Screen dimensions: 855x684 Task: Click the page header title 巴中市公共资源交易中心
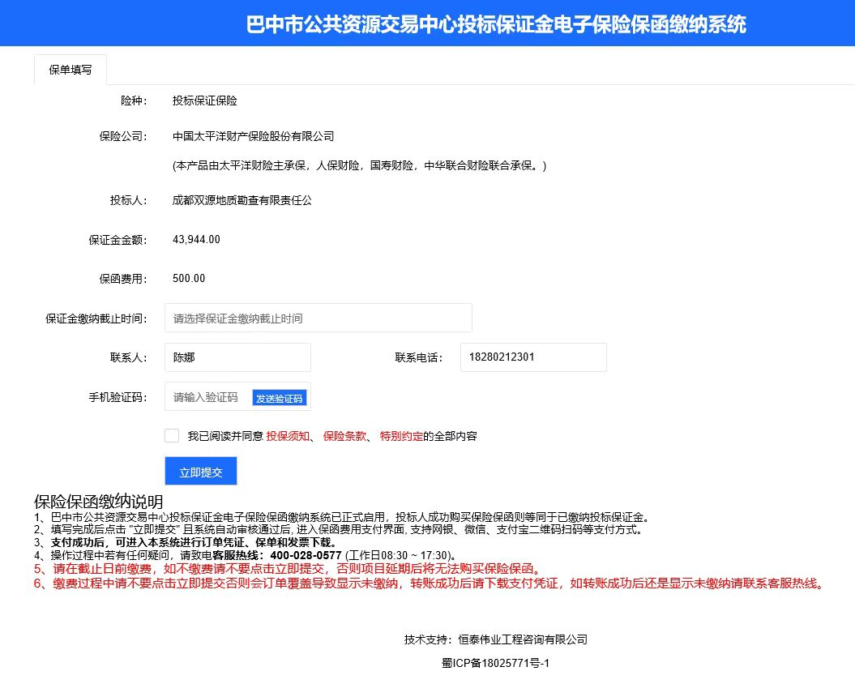tap(496, 25)
